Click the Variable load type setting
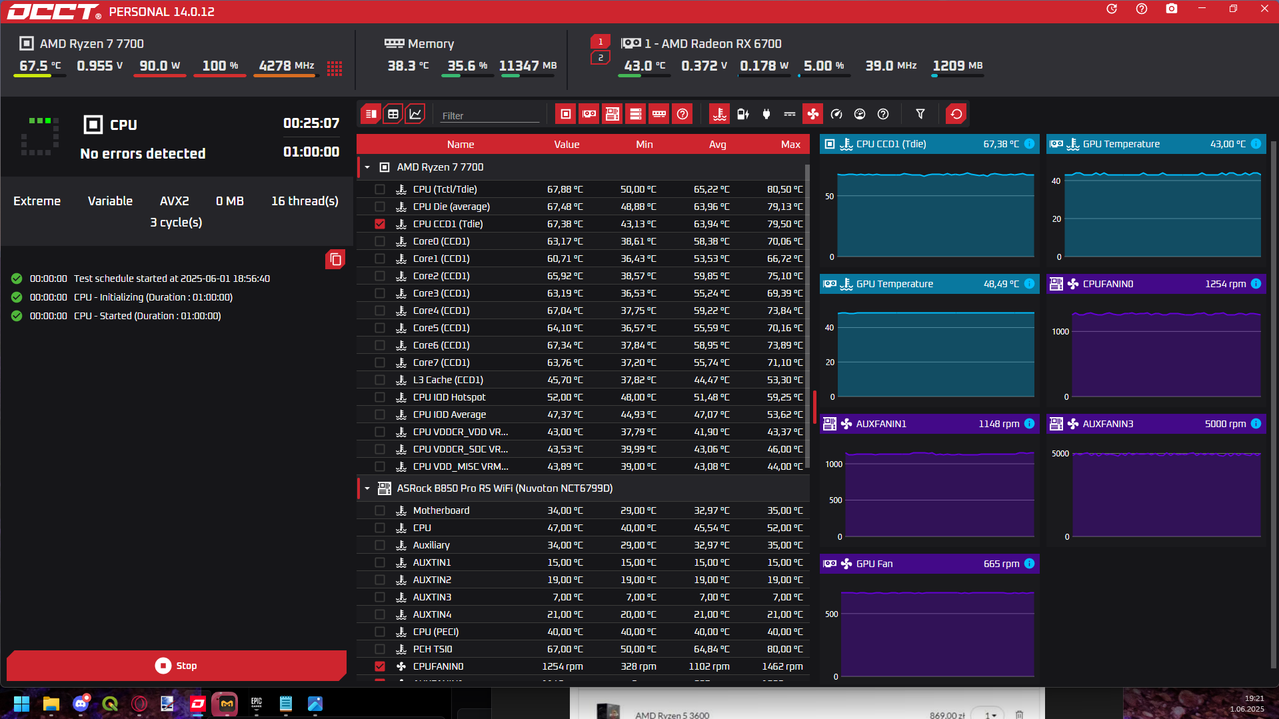The image size is (1279, 719). pos(110,201)
